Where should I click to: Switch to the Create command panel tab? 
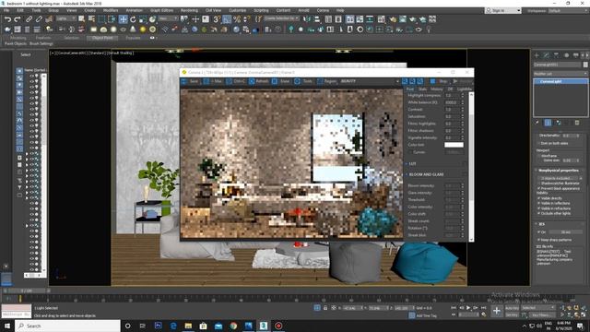click(537, 55)
